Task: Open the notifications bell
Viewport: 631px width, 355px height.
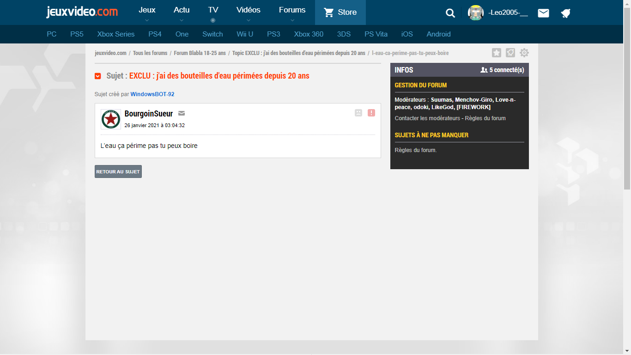Action: (566, 13)
